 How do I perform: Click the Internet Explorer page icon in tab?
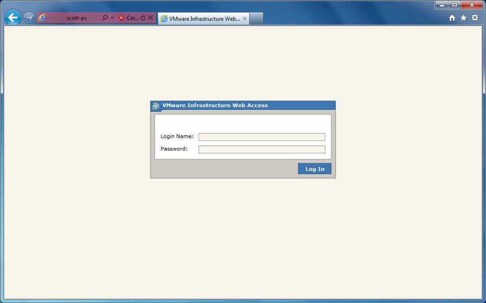[x=164, y=18]
